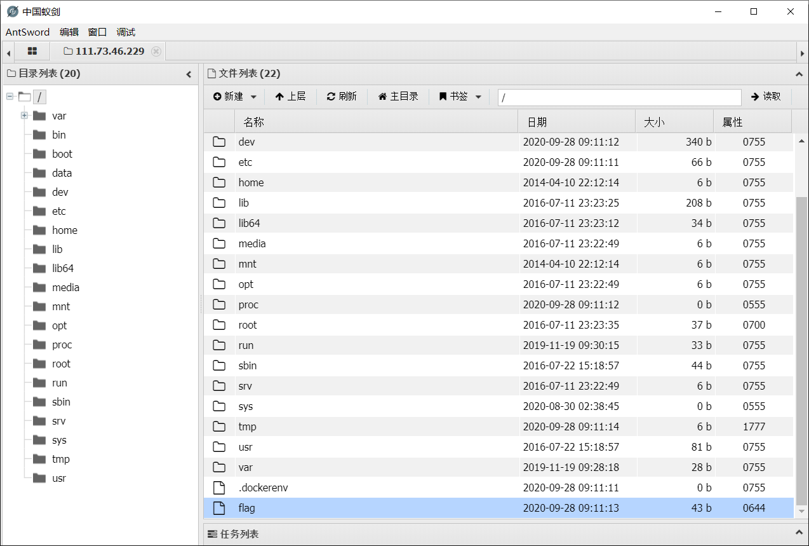
Task: Click the file list vertical scrollbar thumb
Action: click(x=801, y=350)
